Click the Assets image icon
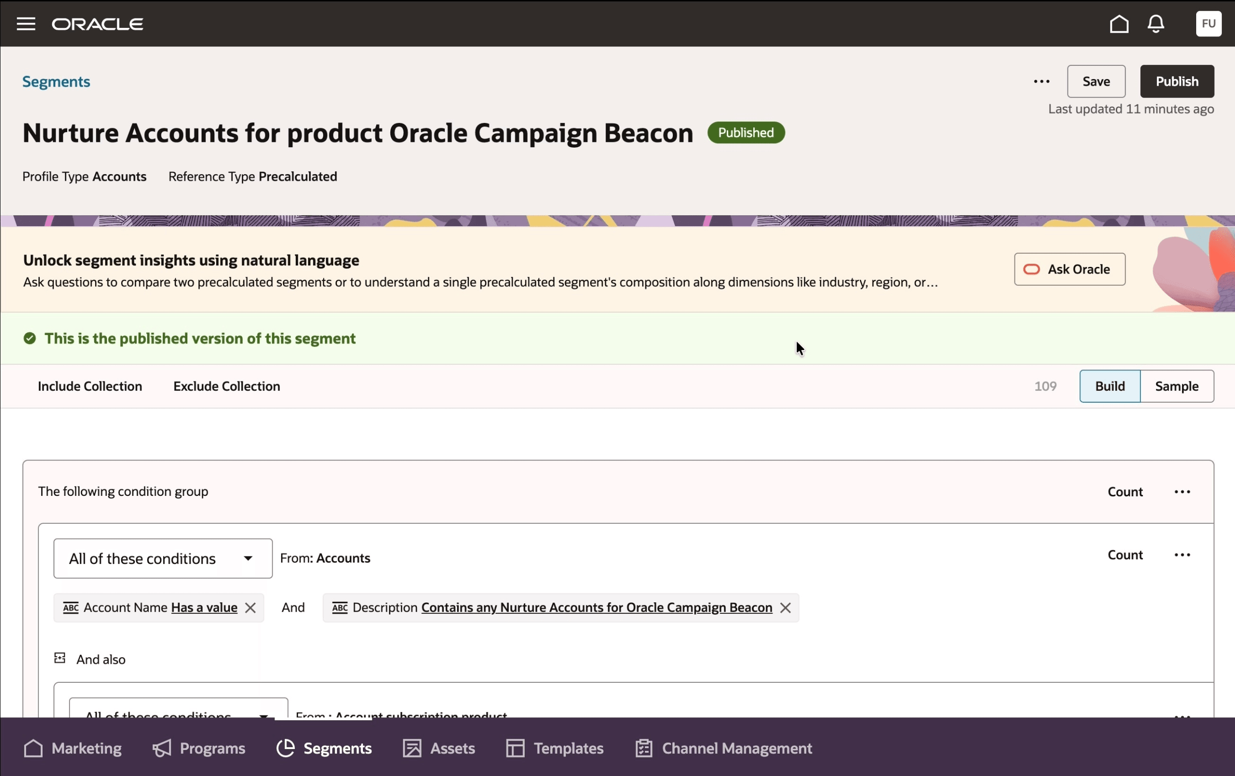This screenshot has height=776, width=1235. tap(412, 748)
